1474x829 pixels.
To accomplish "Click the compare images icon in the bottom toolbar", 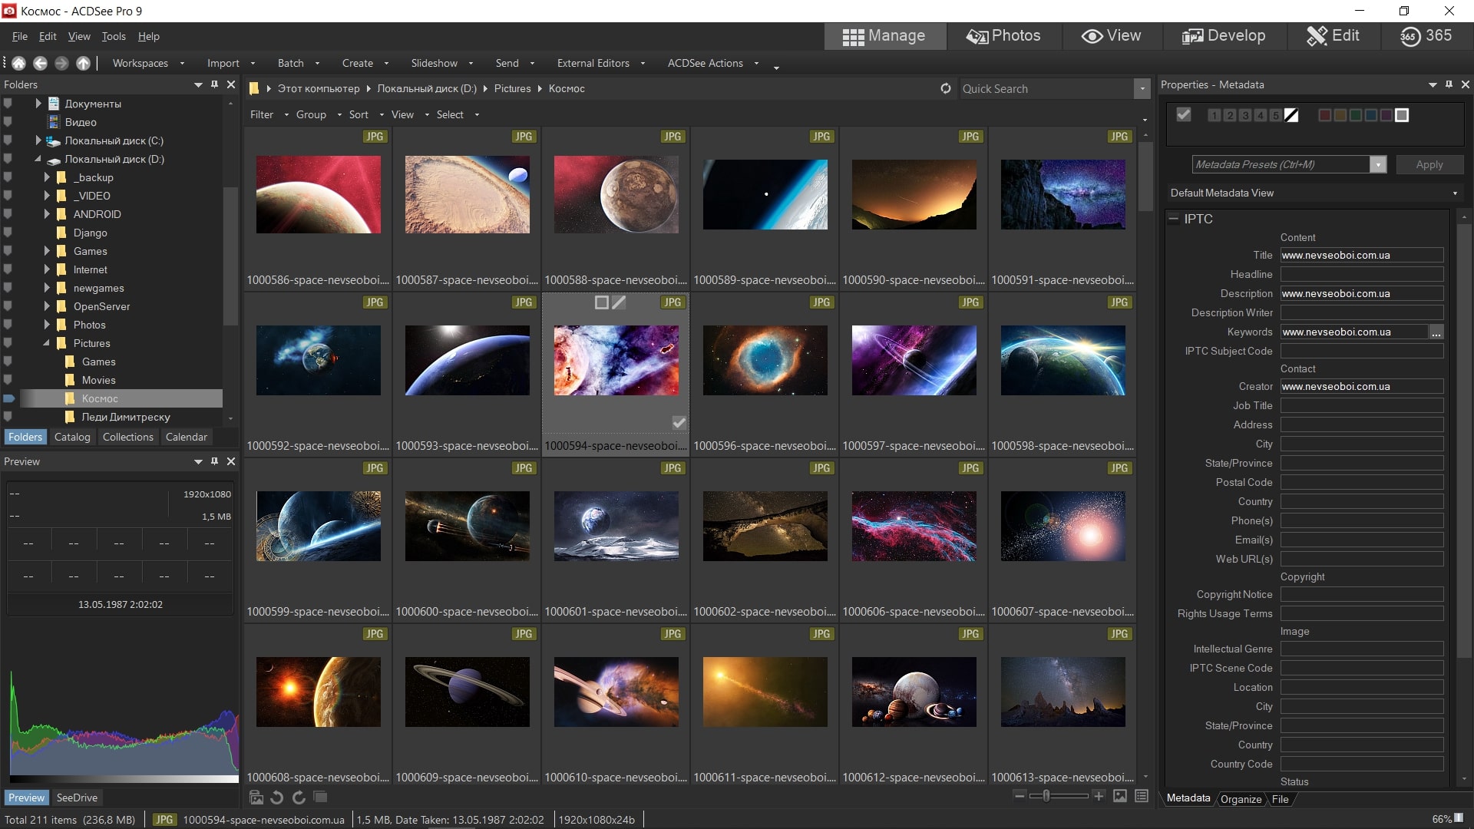I will pyautogui.click(x=320, y=798).
